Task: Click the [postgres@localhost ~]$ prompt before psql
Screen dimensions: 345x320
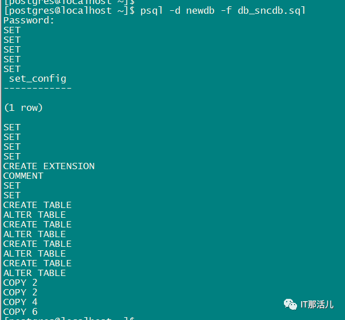Action: [x=69, y=10]
